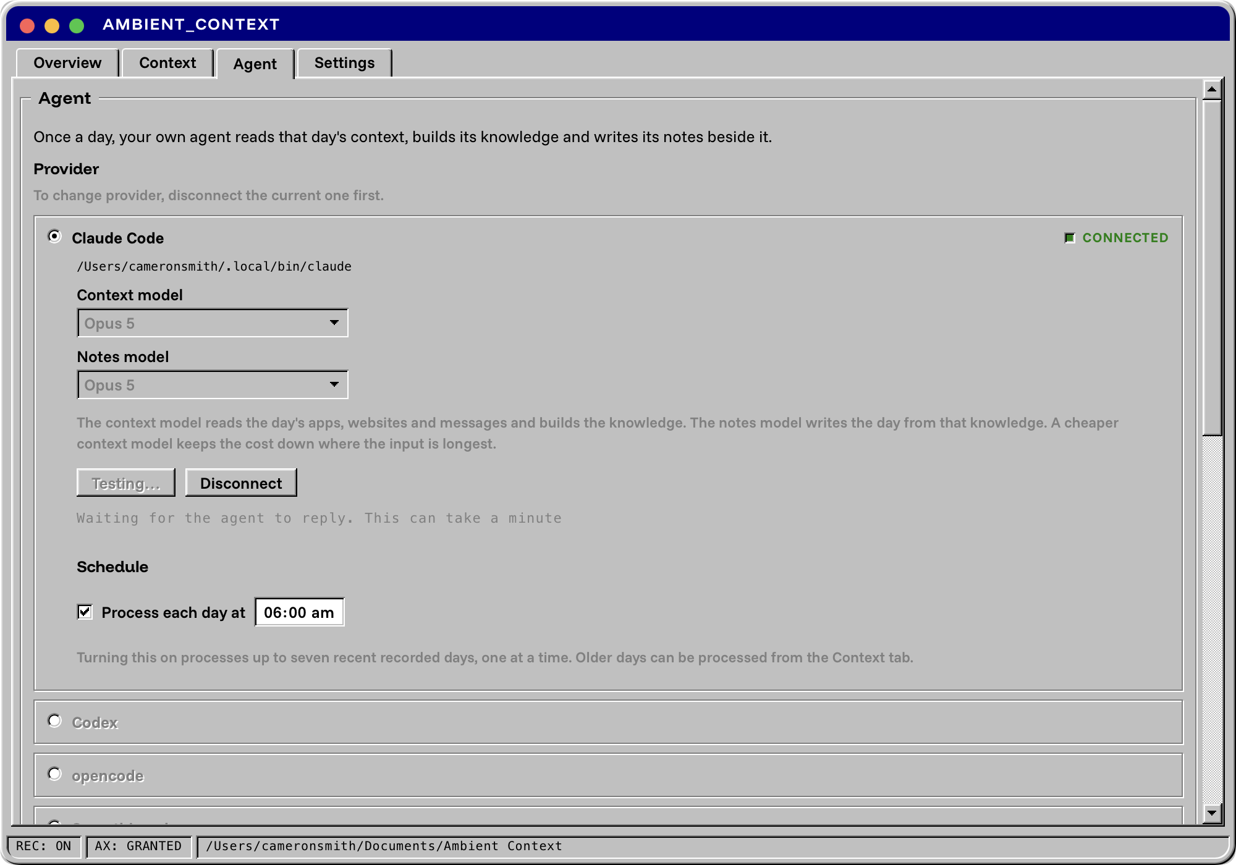Click the opencode provider label
The width and height of the screenshot is (1236, 865).
click(108, 775)
